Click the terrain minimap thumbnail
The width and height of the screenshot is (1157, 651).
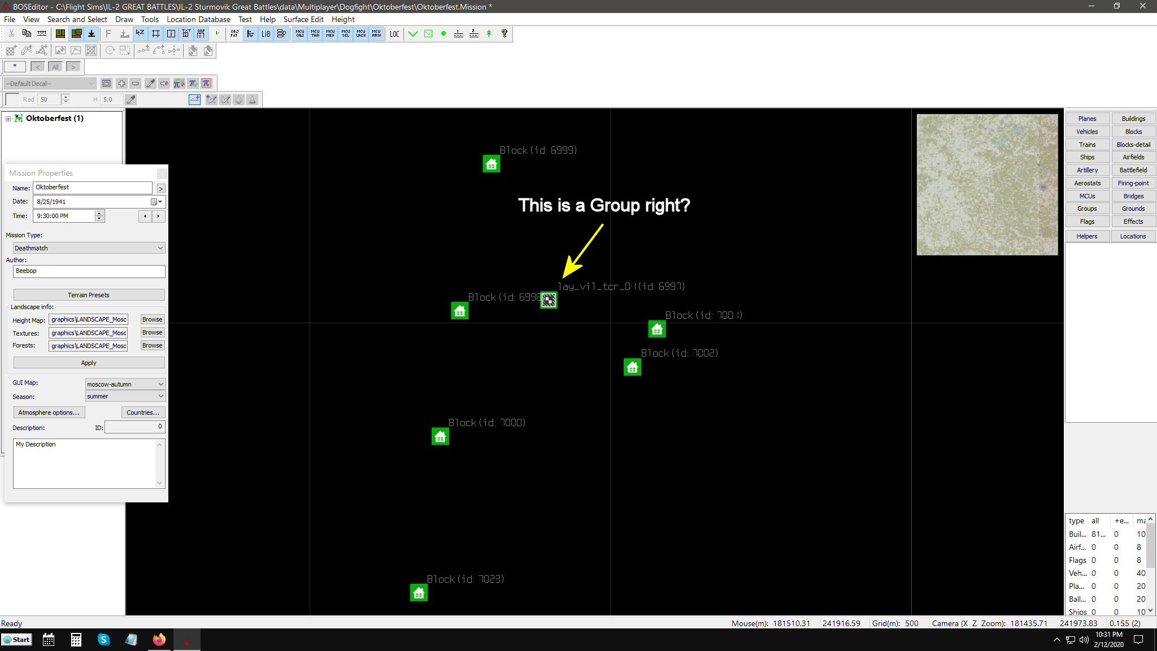click(987, 185)
